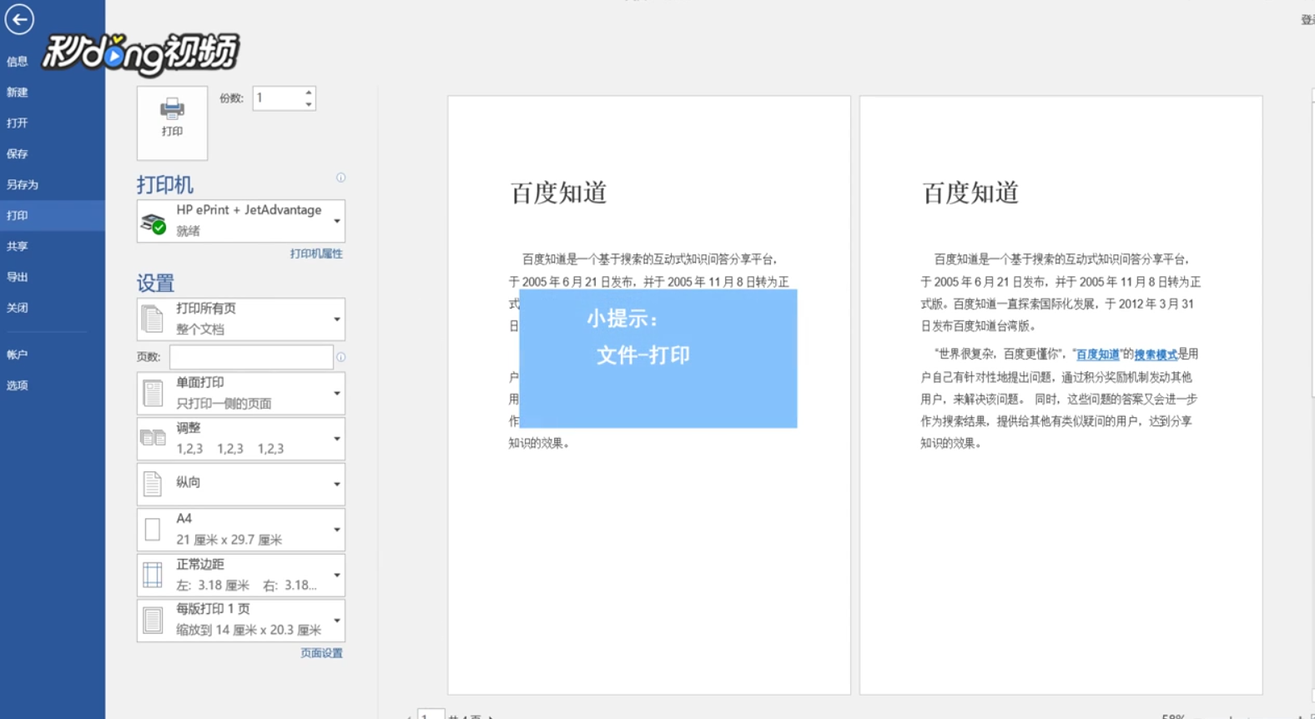Click the 搜索模式 hyperlink in the right preview
The height and width of the screenshot is (719, 1315).
(1156, 354)
